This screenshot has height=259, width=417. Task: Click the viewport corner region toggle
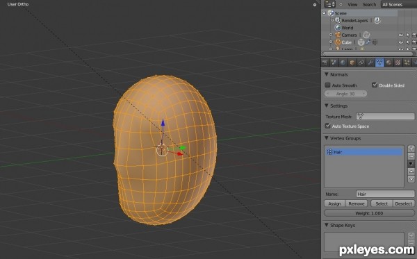pos(315,5)
